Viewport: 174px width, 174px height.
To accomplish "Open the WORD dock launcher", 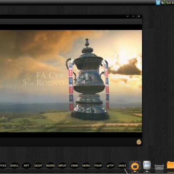I will (50, 165).
